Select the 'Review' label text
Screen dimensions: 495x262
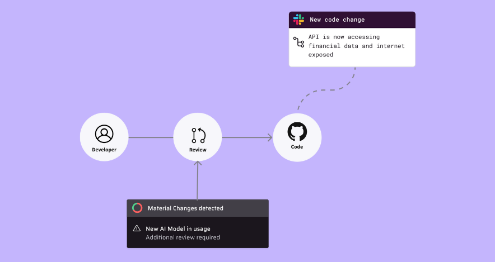point(198,150)
